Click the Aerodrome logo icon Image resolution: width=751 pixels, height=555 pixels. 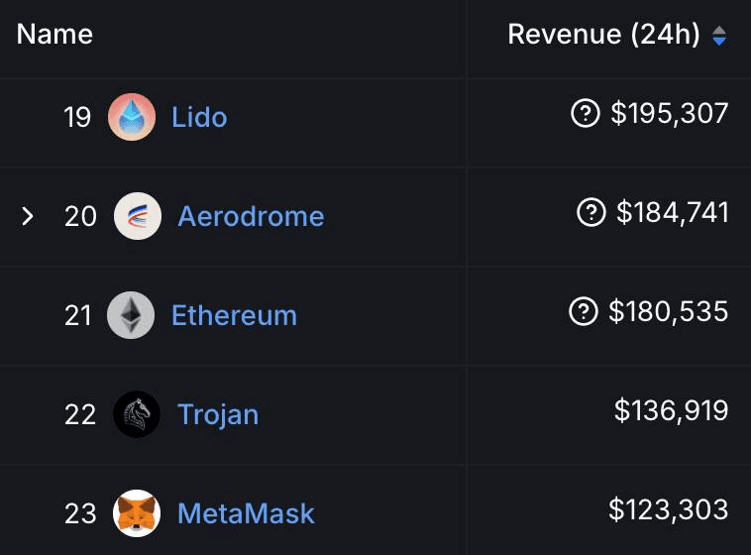138,216
